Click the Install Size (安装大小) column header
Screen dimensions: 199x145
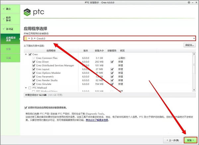point(99,50)
